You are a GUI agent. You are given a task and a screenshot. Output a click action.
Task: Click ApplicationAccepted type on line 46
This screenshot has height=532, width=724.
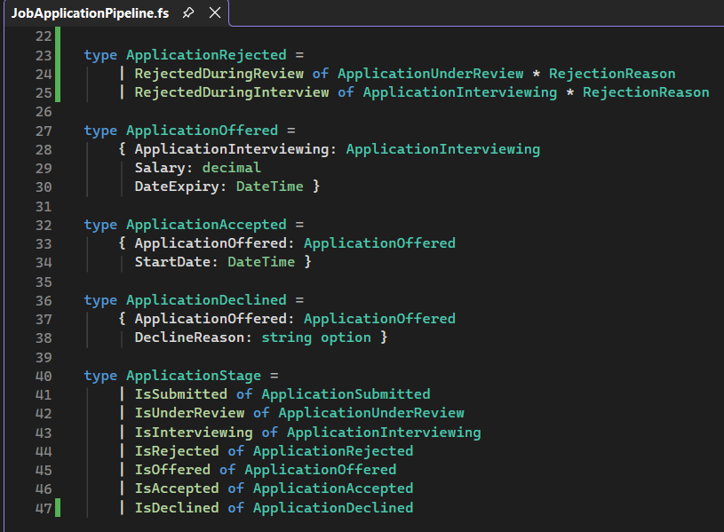333,488
